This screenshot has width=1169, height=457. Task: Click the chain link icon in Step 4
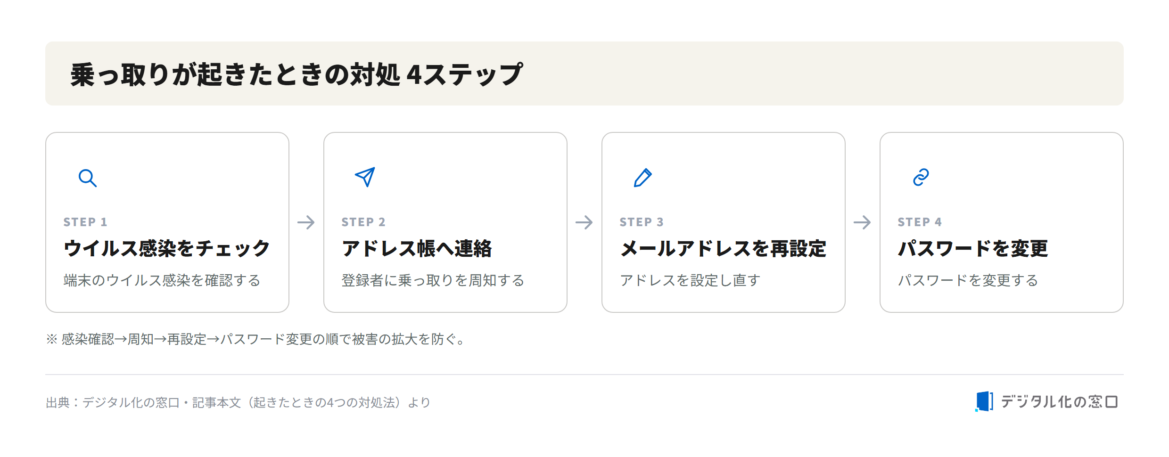(921, 177)
